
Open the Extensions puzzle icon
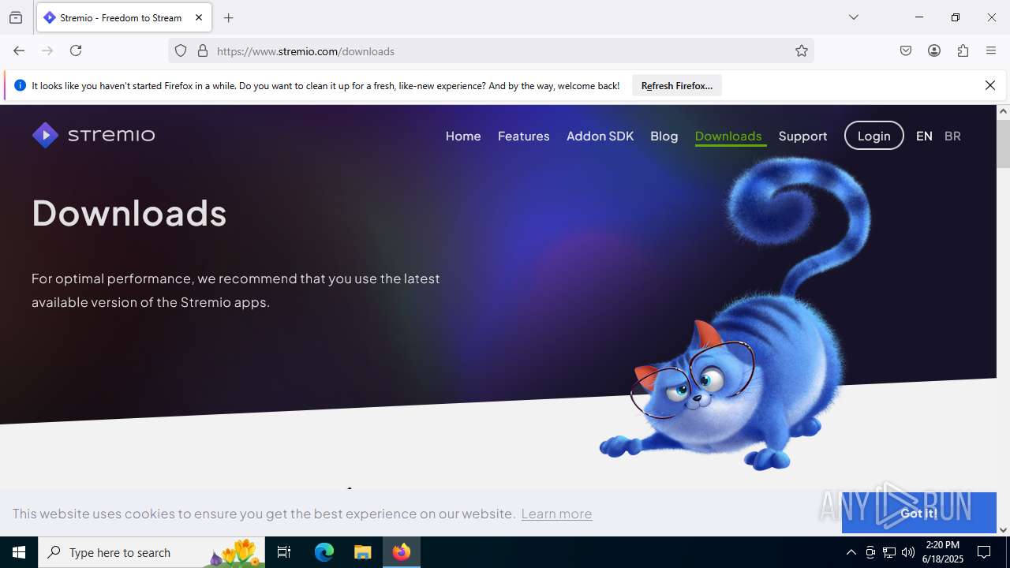[x=963, y=50]
